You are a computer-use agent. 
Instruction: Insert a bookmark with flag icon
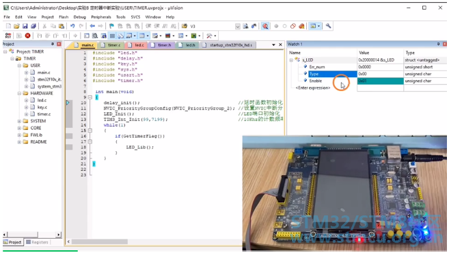111,26
